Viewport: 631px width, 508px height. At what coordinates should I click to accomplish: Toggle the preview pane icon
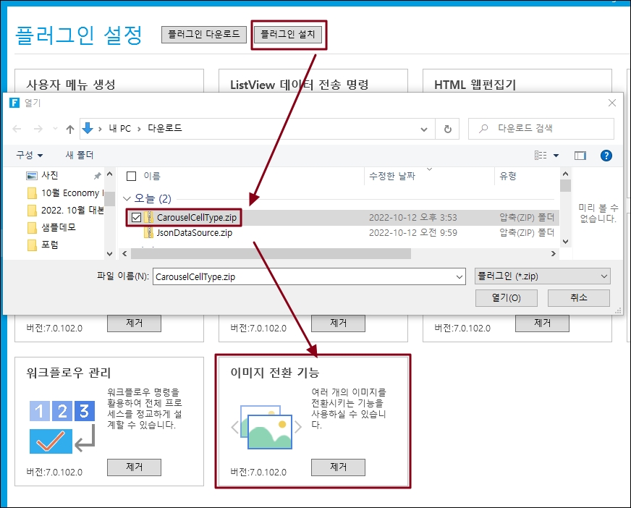coord(580,156)
